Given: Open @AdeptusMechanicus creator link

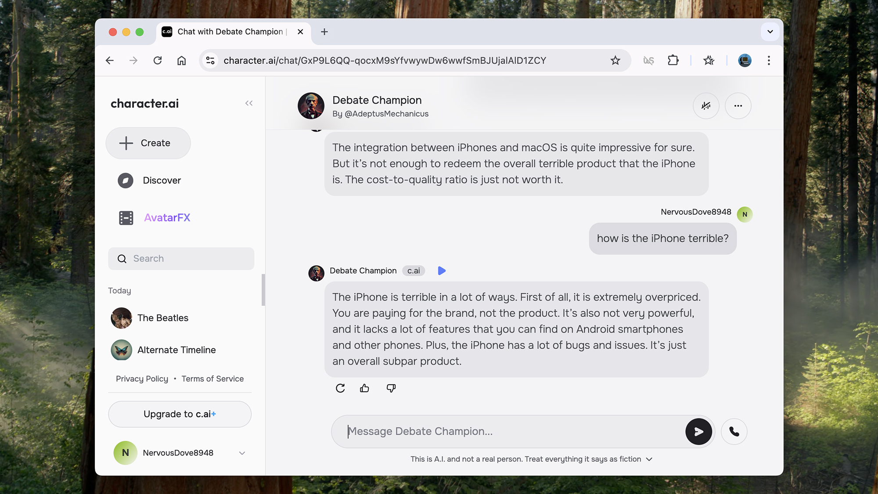Looking at the screenshot, I should [x=386, y=114].
